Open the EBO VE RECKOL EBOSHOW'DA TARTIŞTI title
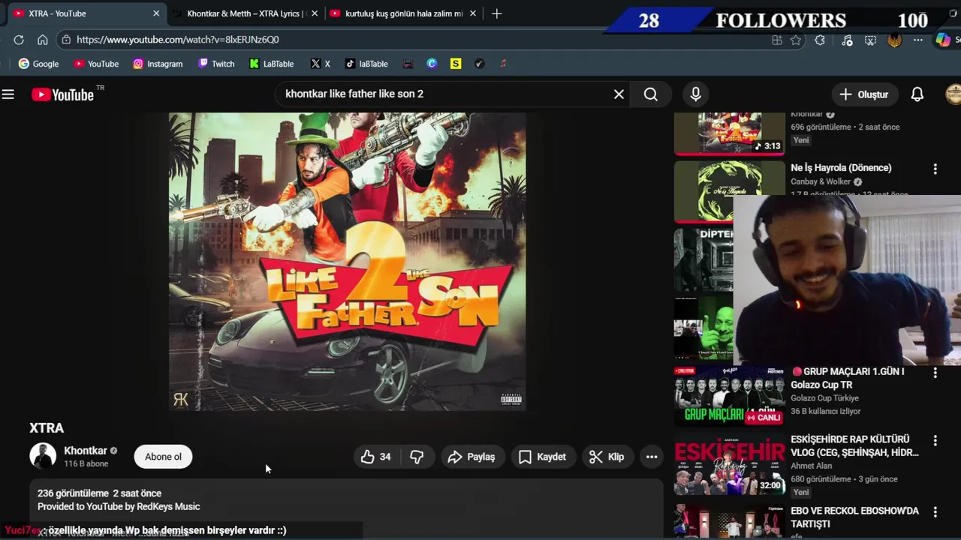The image size is (961, 540). click(x=854, y=517)
